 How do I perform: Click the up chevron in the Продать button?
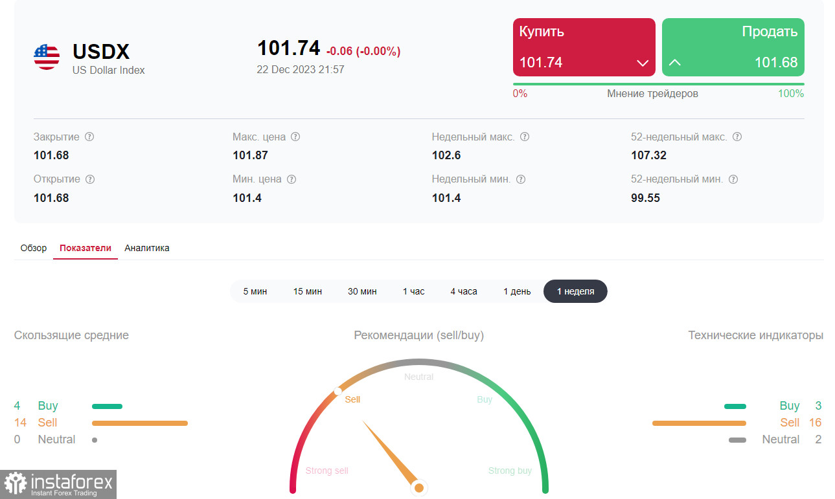point(675,63)
